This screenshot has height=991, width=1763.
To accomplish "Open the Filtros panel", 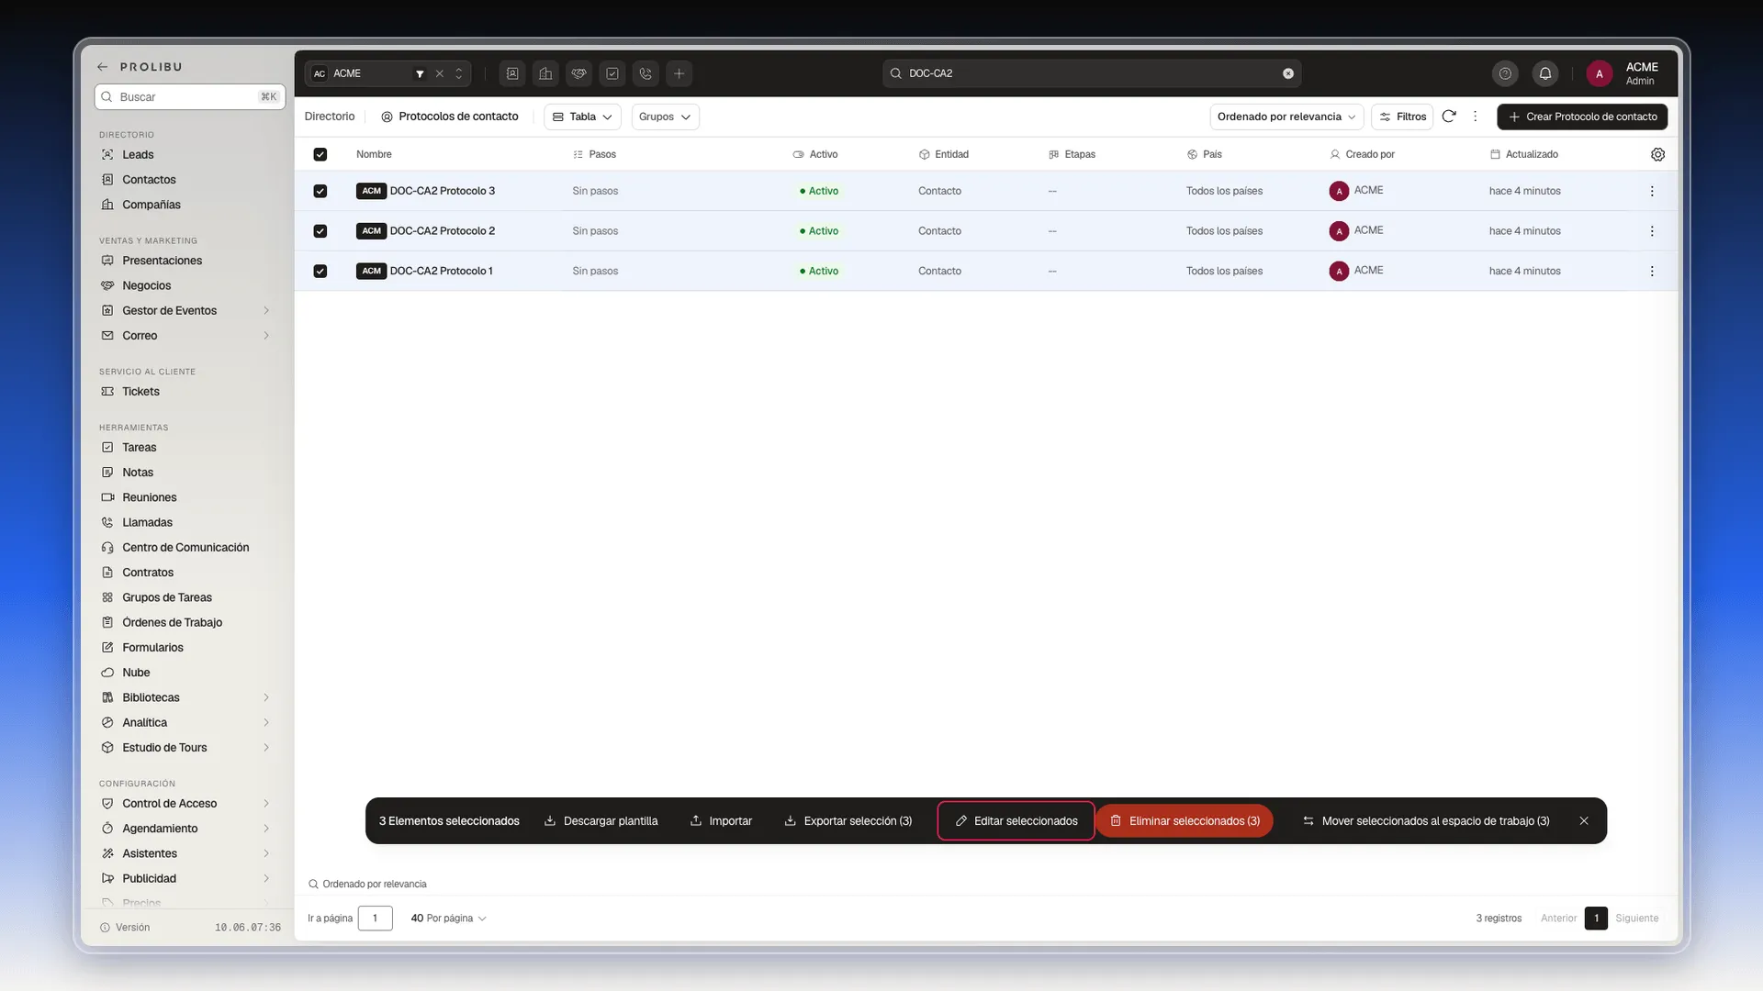I will click(1402, 117).
